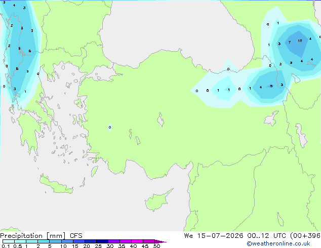Click the '7' precipitation value on the map
This screenshot has height=248, width=321.
[290, 42]
